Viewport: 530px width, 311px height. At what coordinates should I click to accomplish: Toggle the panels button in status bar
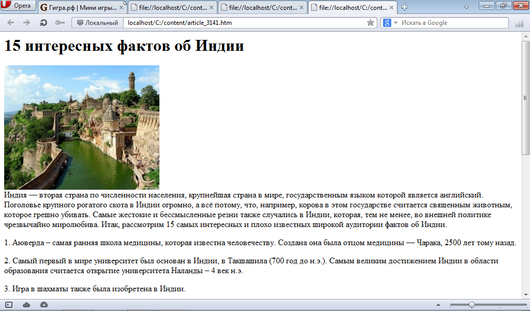click(x=9, y=305)
